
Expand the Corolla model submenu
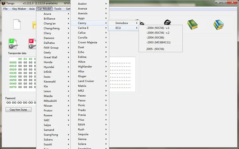[90, 38]
